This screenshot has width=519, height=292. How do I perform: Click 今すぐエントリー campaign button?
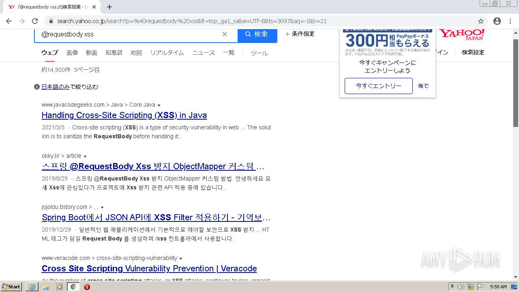(379, 86)
